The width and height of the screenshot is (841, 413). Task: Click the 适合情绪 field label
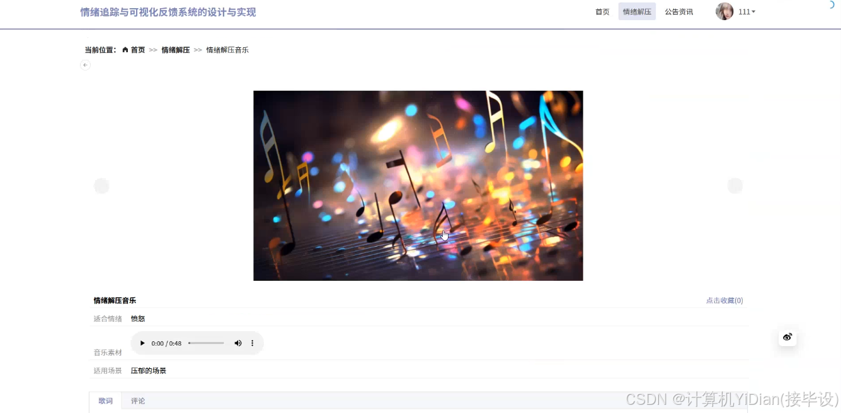tap(108, 319)
